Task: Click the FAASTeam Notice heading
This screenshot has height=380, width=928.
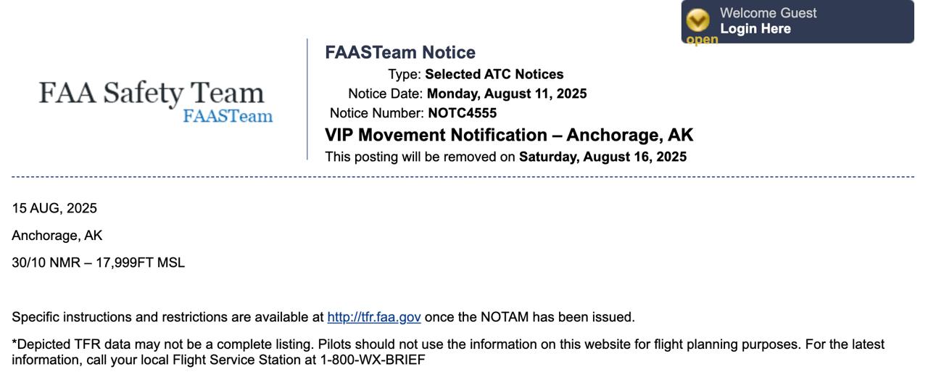Action: pyautogui.click(x=400, y=52)
